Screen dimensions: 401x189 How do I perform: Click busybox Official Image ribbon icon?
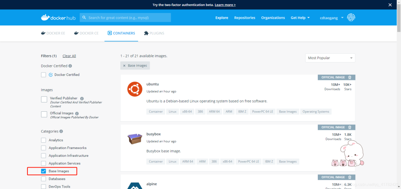click(350, 127)
